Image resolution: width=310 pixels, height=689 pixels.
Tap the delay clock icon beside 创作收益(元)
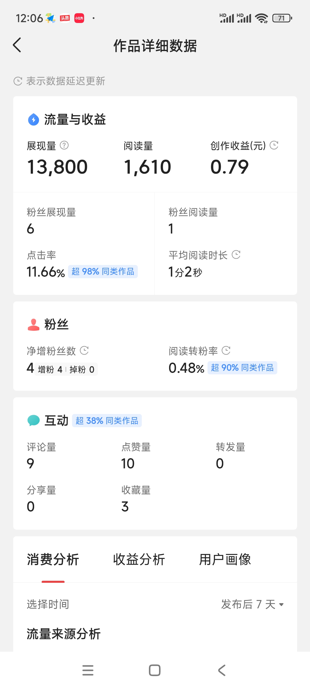274,145
